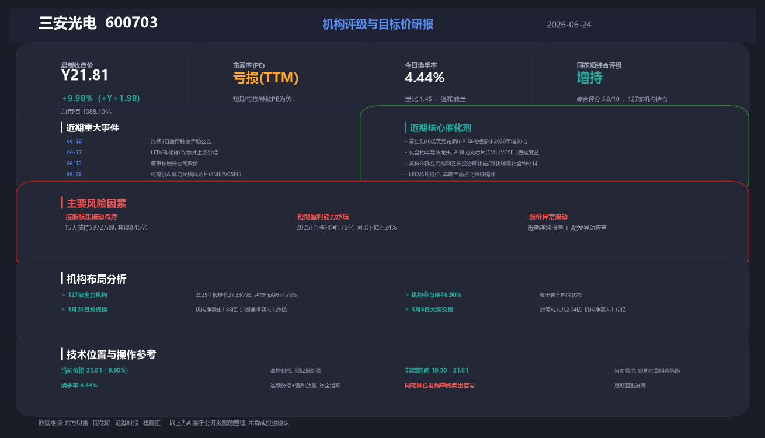This screenshot has width=765, height=438.
Task: Select the 化合物半导体龙头 catalyst line
Action: (472, 152)
